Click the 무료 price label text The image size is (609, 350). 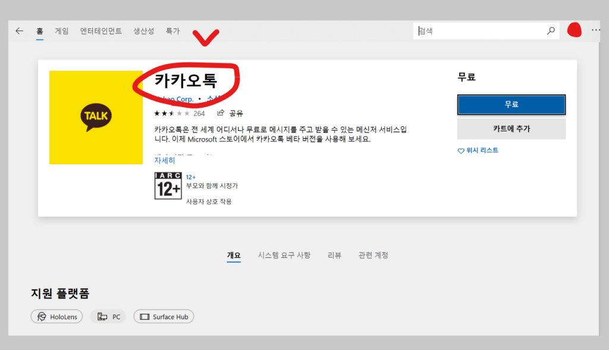[x=466, y=77]
